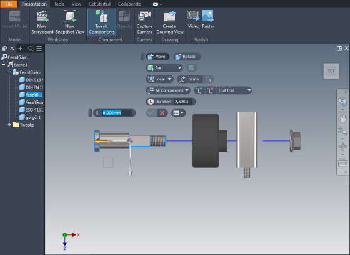Click the add trail icon
Screen dimensions: 350x255
pos(199,90)
